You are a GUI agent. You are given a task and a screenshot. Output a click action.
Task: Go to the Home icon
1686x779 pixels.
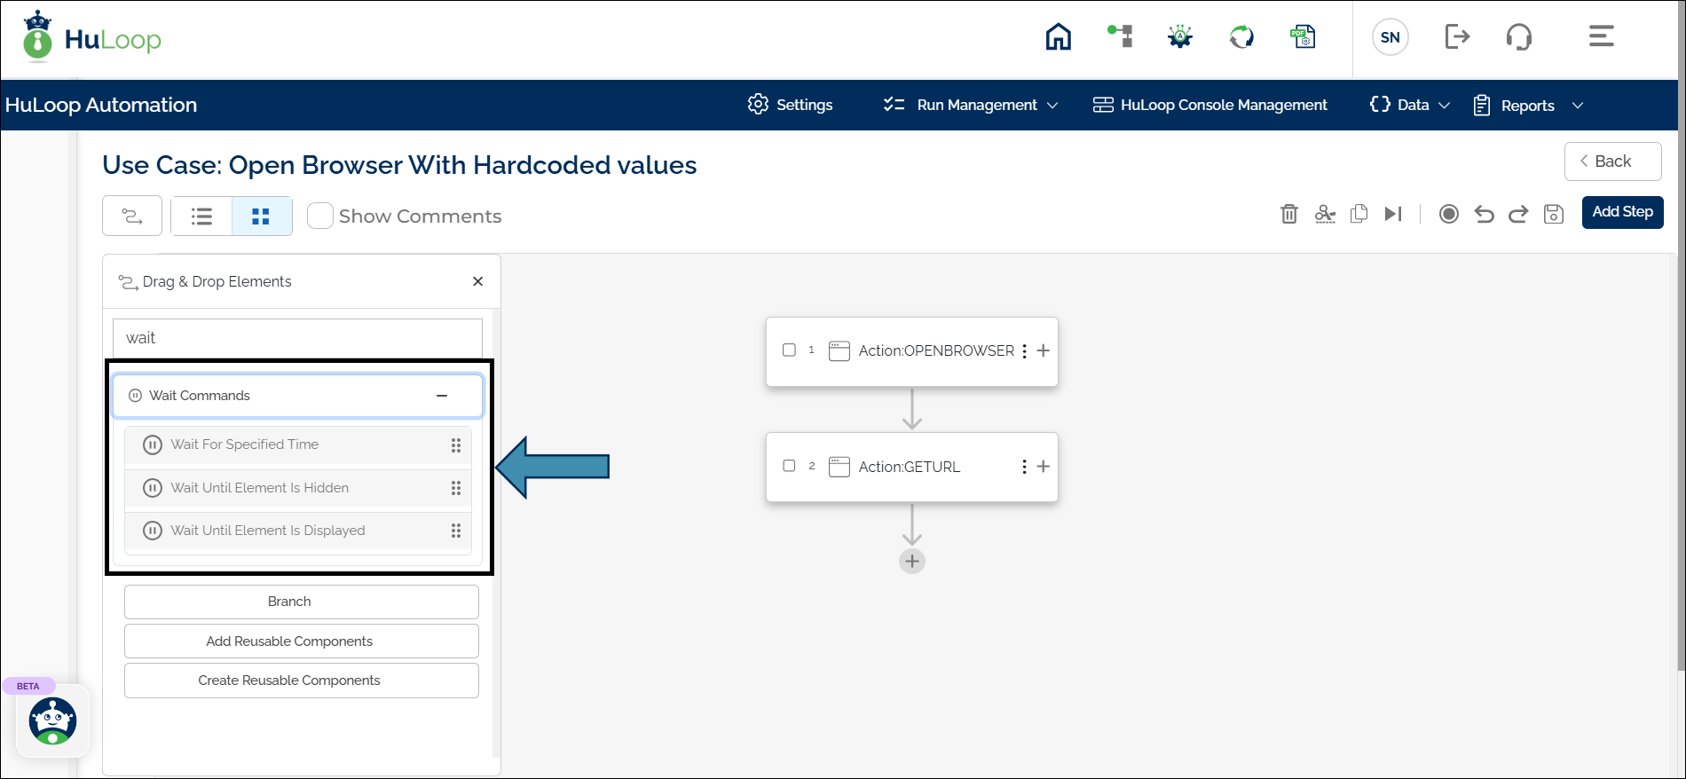click(1058, 36)
